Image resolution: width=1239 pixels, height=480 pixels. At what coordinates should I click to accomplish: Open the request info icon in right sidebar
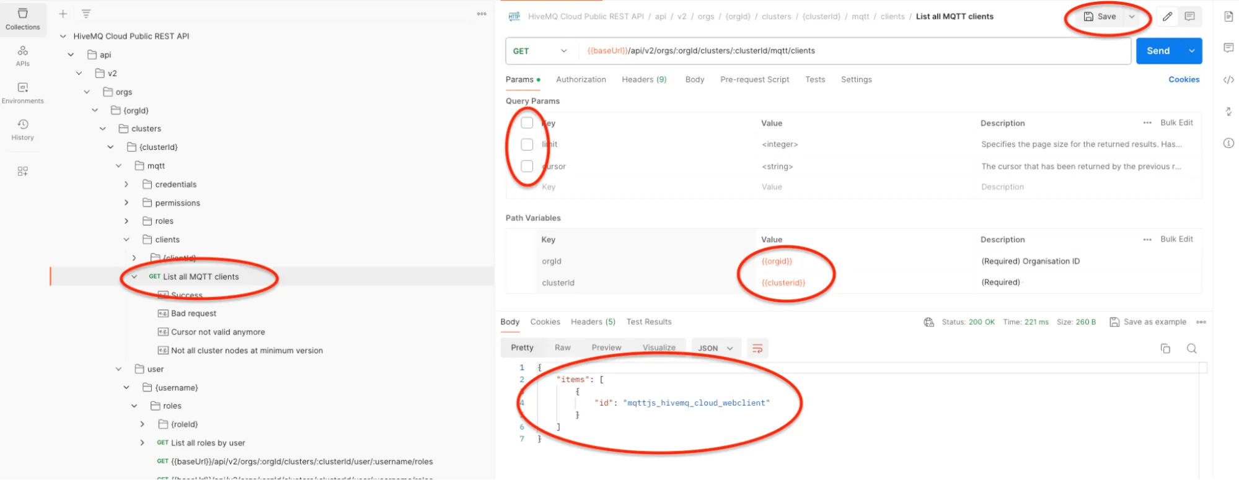click(x=1228, y=143)
